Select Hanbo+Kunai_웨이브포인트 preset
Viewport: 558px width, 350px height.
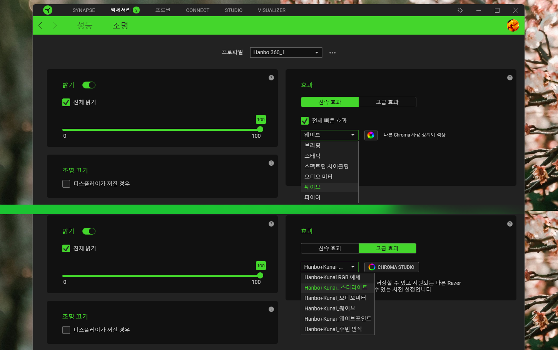338,319
